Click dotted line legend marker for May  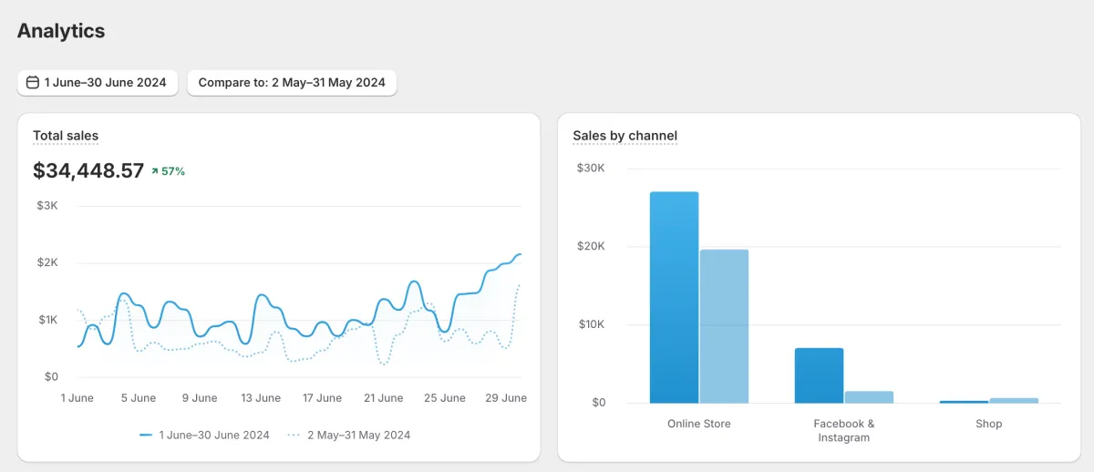pyautogui.click(x=294, y=436)
